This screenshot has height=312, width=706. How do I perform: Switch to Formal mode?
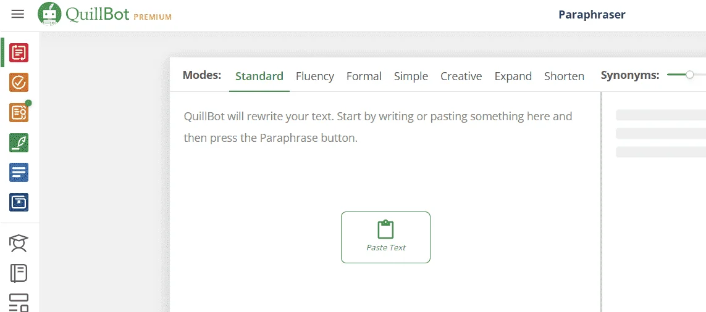coord(364,76)
